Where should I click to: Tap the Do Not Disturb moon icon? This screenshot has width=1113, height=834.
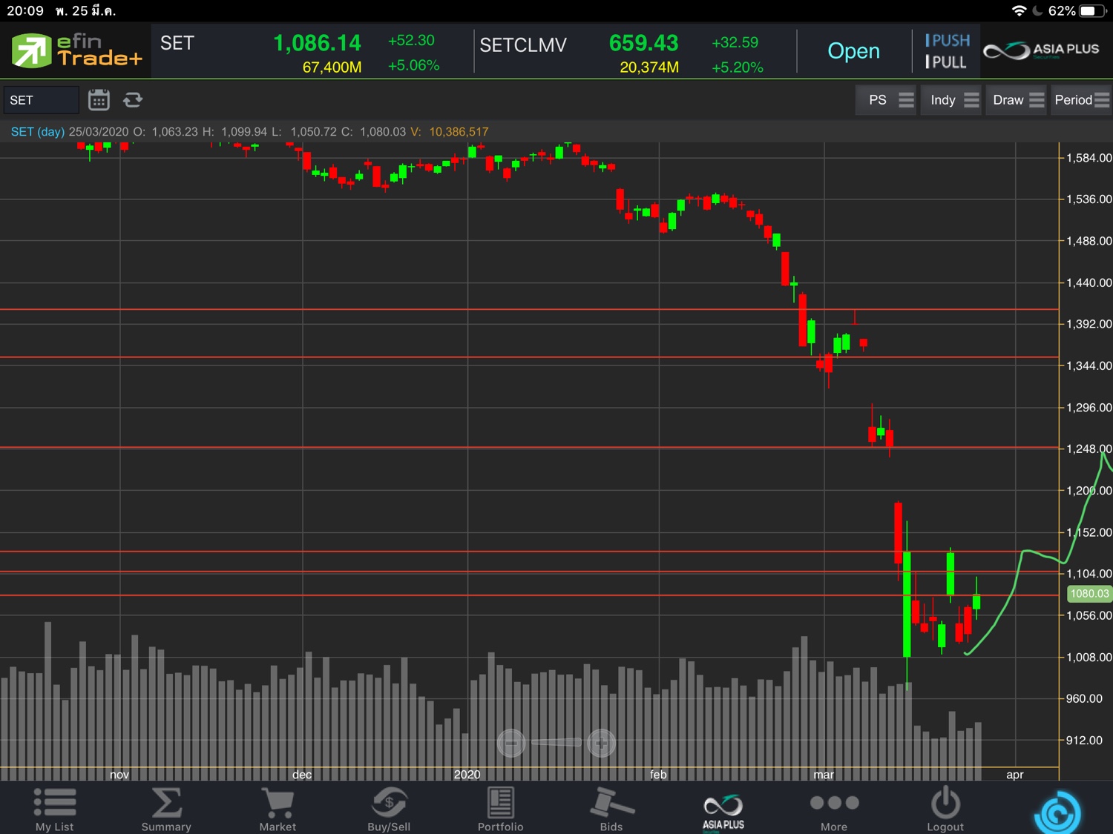(1037, 10)
